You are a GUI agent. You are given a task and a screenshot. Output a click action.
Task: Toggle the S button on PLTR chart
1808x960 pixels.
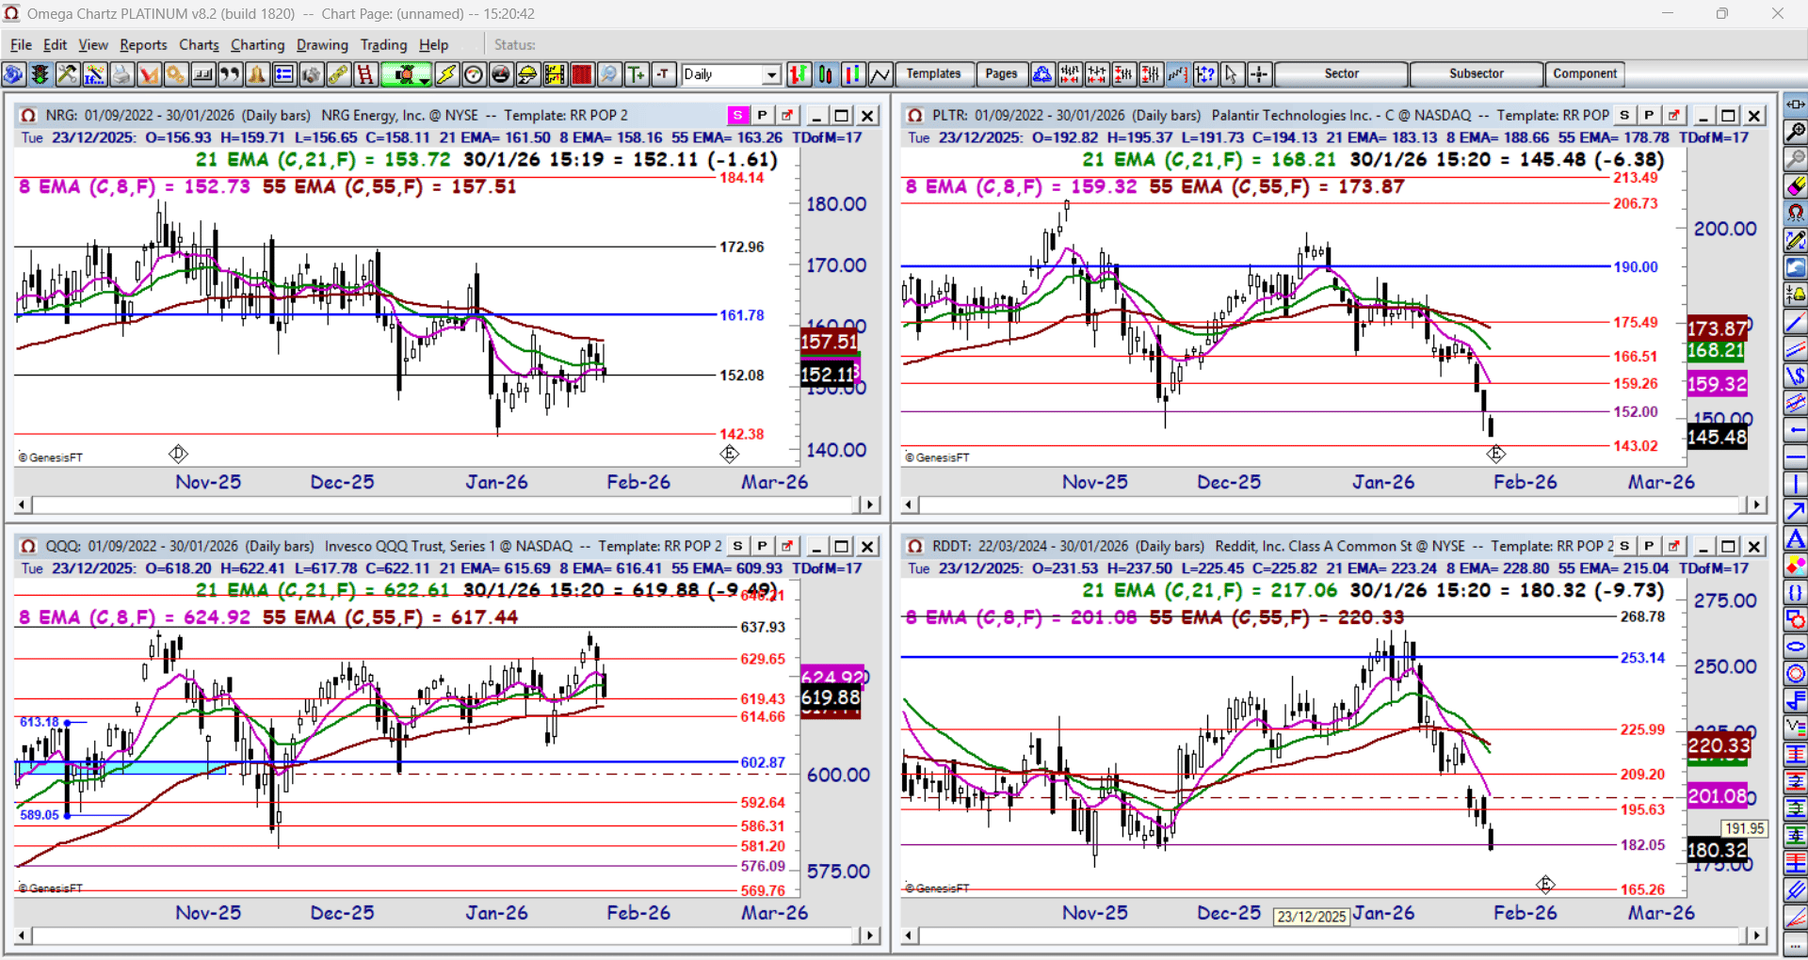(1624, 116)
